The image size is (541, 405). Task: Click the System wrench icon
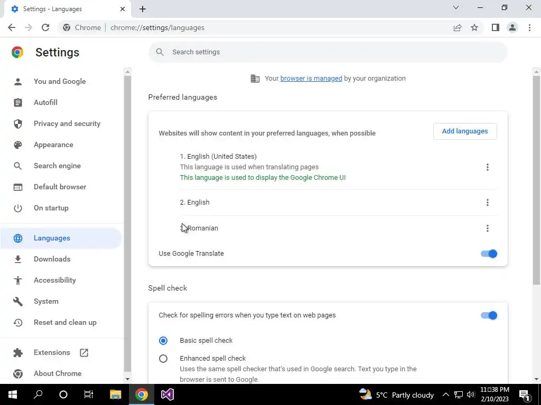17,301
